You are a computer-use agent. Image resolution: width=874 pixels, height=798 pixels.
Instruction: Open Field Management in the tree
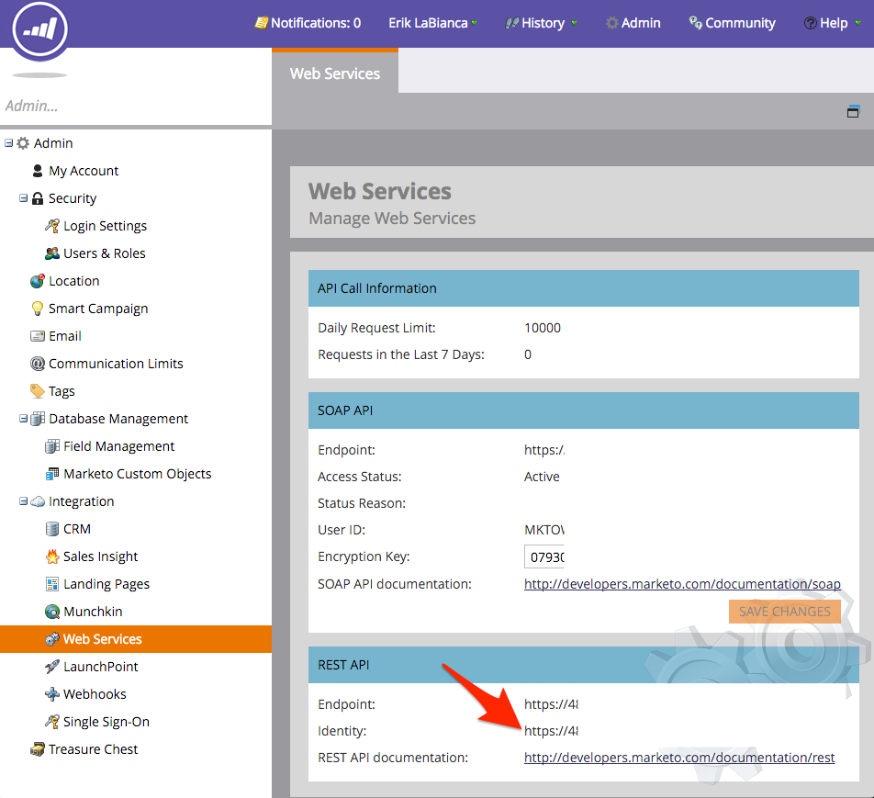tap(118, 446)
